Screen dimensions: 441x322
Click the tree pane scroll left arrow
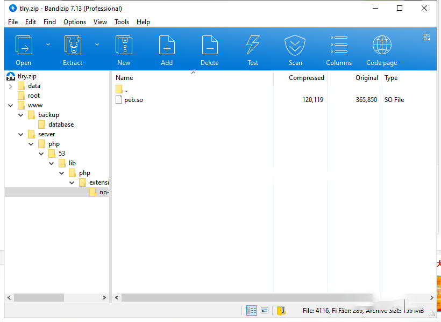pyautogui.click(x=9, y=297)
